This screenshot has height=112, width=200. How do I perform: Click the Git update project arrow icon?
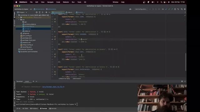pyautogui.click(x=166, y=9)
